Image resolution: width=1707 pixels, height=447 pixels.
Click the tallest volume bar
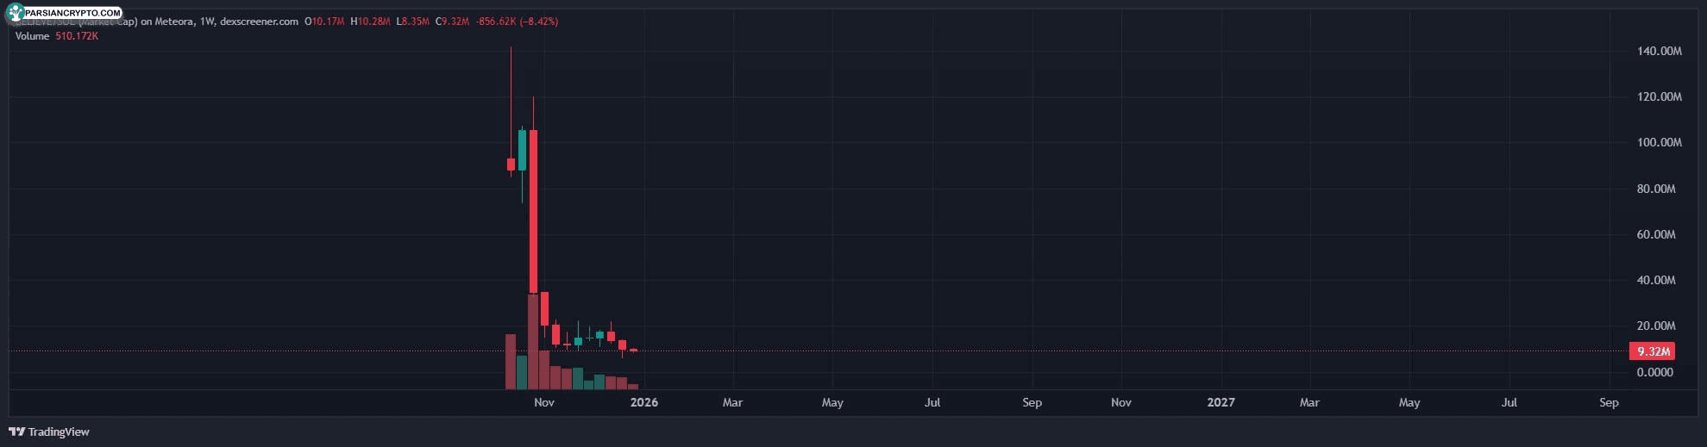(533, 342)
